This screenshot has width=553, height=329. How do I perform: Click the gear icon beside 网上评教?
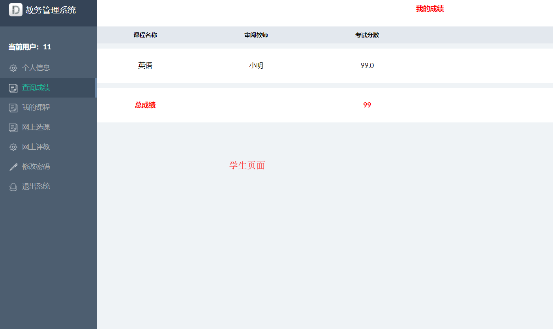point(13,147)
